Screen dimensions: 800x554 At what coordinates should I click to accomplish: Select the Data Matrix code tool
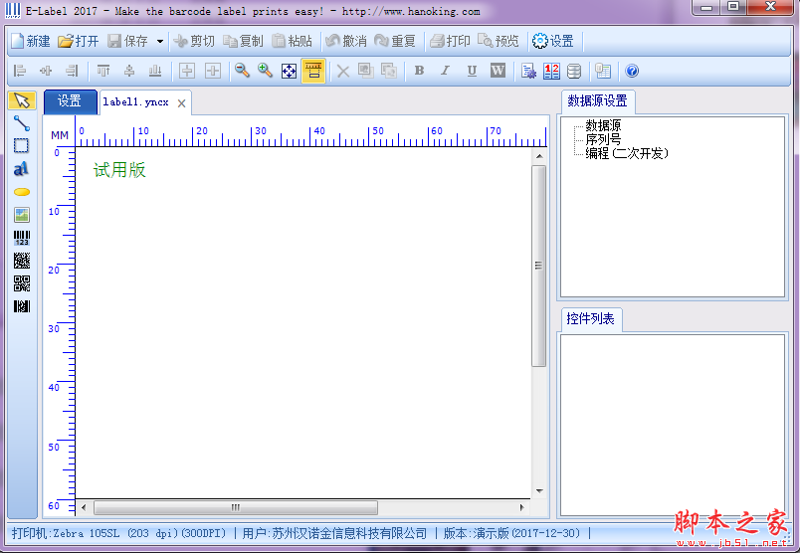pyautogui.click(x=22, y=261)
